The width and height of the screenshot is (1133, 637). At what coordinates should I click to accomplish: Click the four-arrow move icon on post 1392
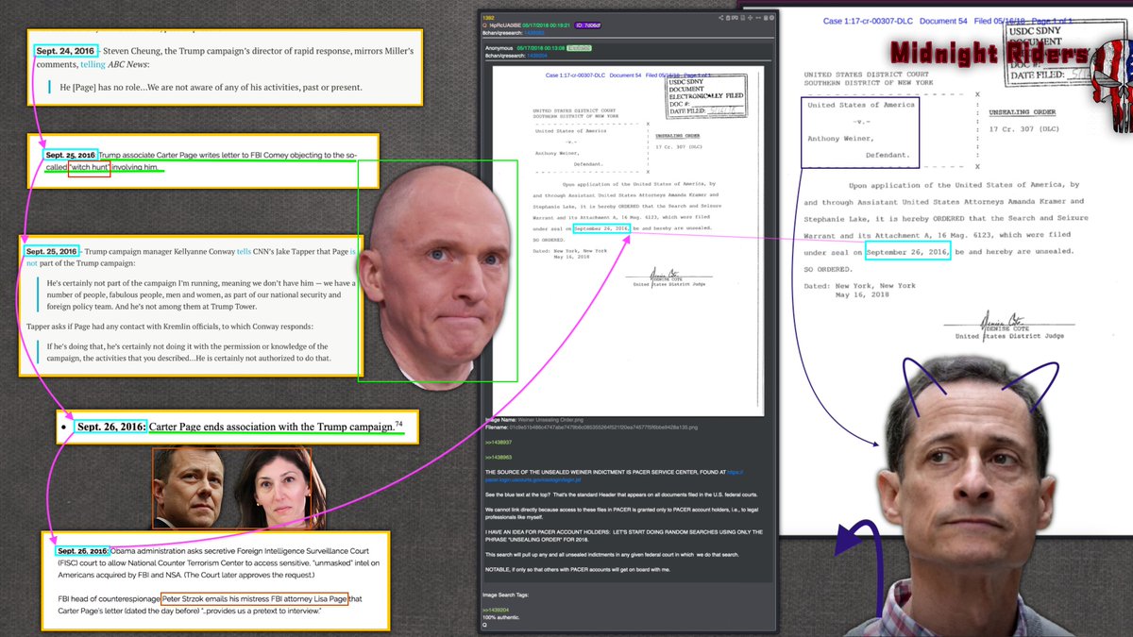tap(750, 18)
